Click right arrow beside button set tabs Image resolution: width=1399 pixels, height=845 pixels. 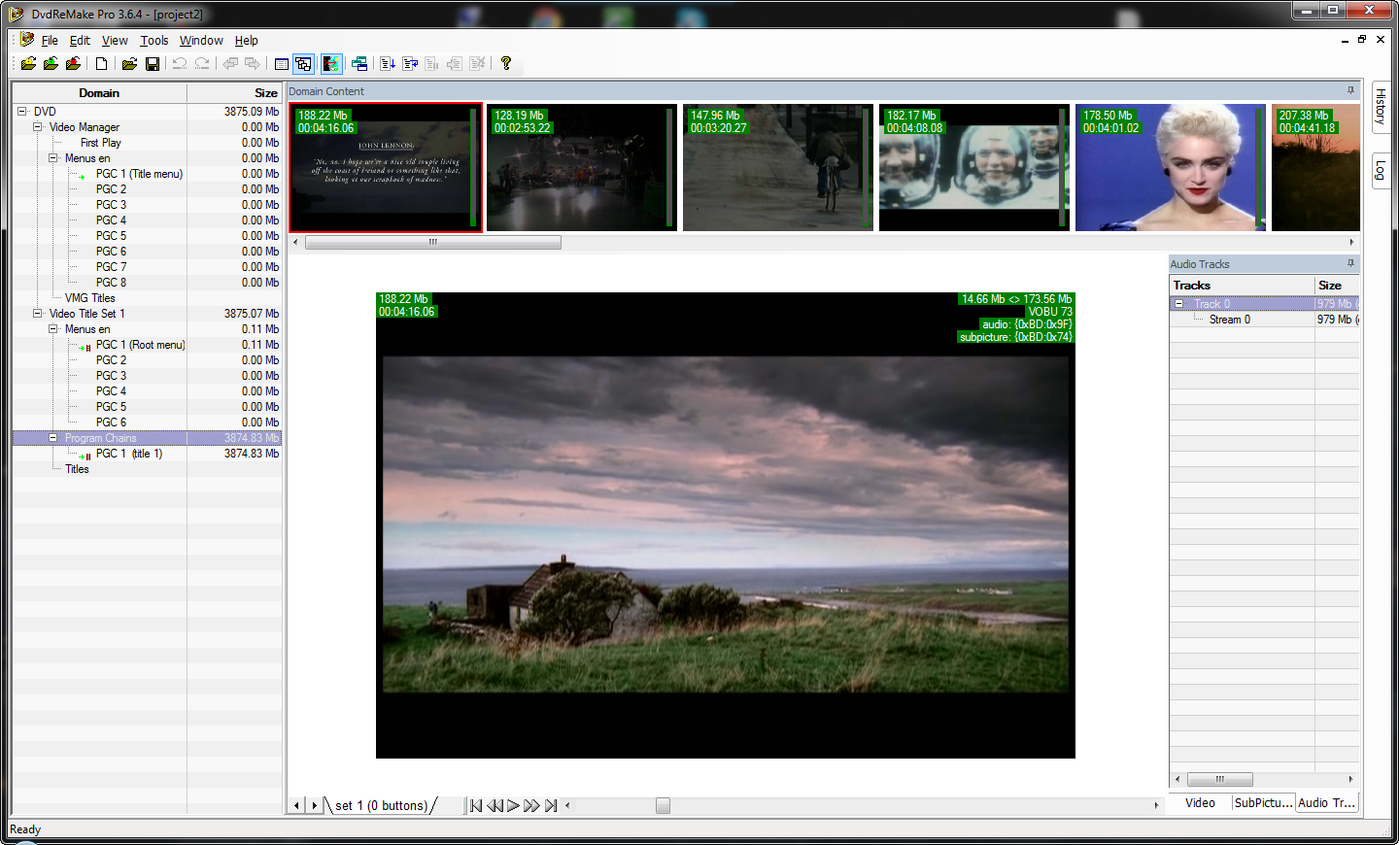coord(314,805)
